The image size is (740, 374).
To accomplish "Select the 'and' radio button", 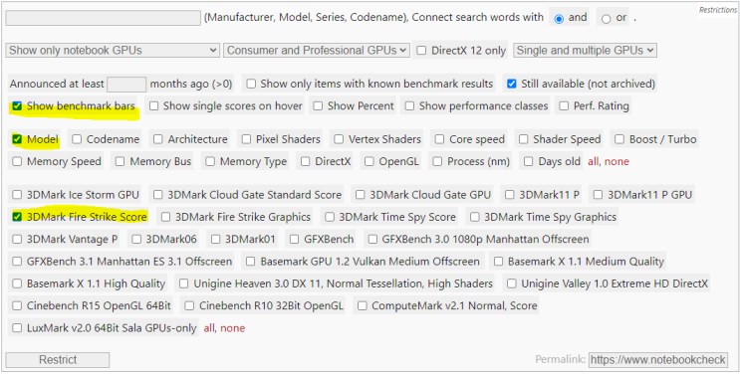I will click(x=560, y=19).
